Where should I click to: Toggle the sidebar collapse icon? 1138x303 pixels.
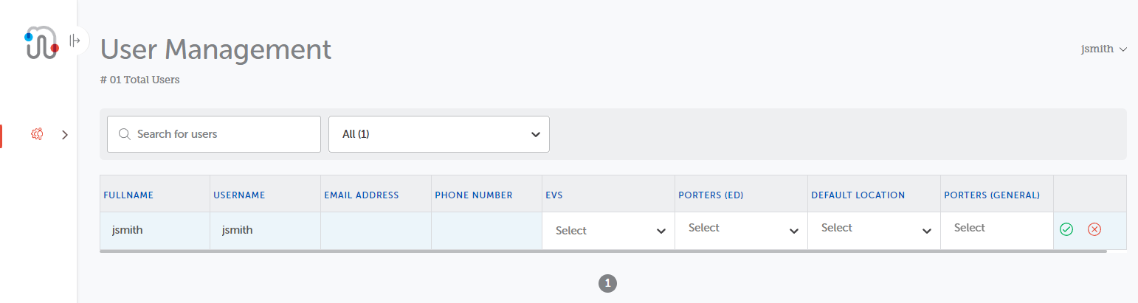pos(75,41)
